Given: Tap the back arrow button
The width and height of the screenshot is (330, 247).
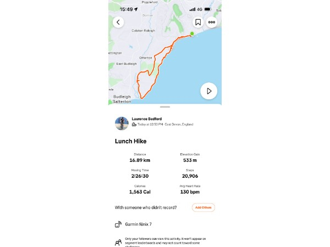Looking at the screenshot, I should [118, 23].
